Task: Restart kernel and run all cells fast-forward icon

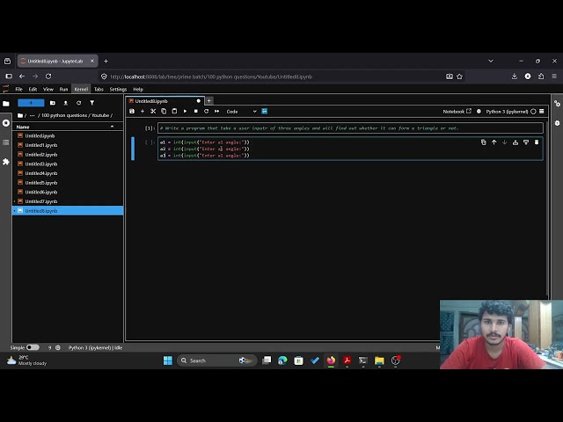Action: (x=217, y=112)
